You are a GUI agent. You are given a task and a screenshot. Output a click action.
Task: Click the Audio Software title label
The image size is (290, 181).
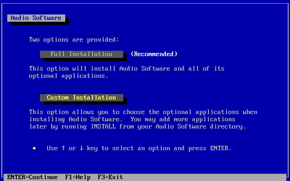click(x=36, y=18)
